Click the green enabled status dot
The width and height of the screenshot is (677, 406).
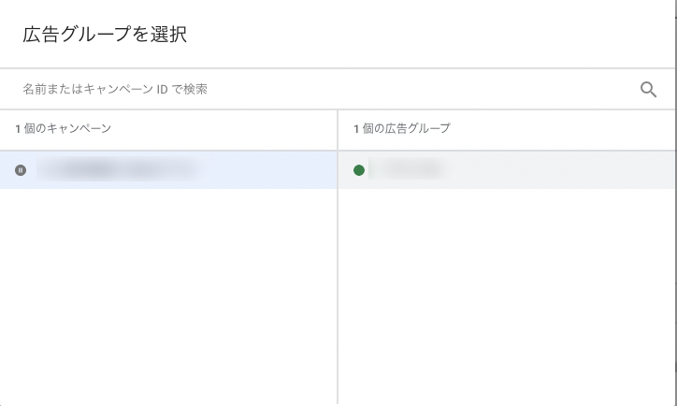[x=359, y=169]
